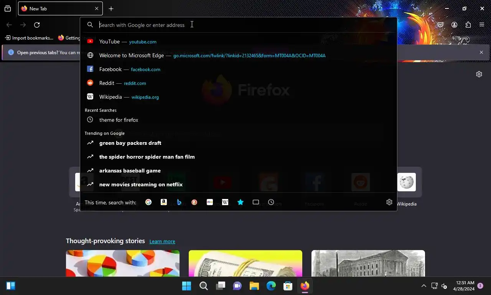This screenshot has width=491, height=295.
Task: Open a new tab with plus
Action: 111,8
